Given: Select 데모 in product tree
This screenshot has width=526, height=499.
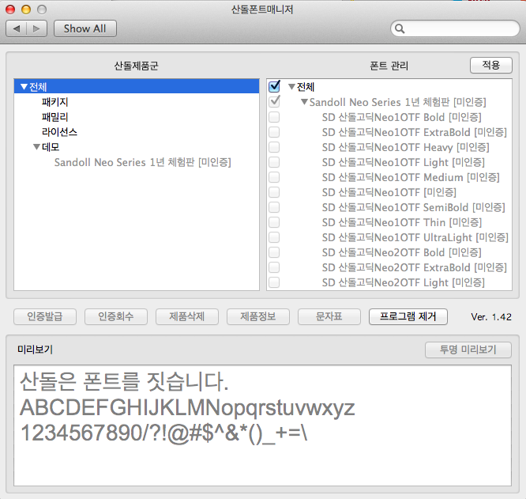Looking at the screenshot, I should [51, 147].
